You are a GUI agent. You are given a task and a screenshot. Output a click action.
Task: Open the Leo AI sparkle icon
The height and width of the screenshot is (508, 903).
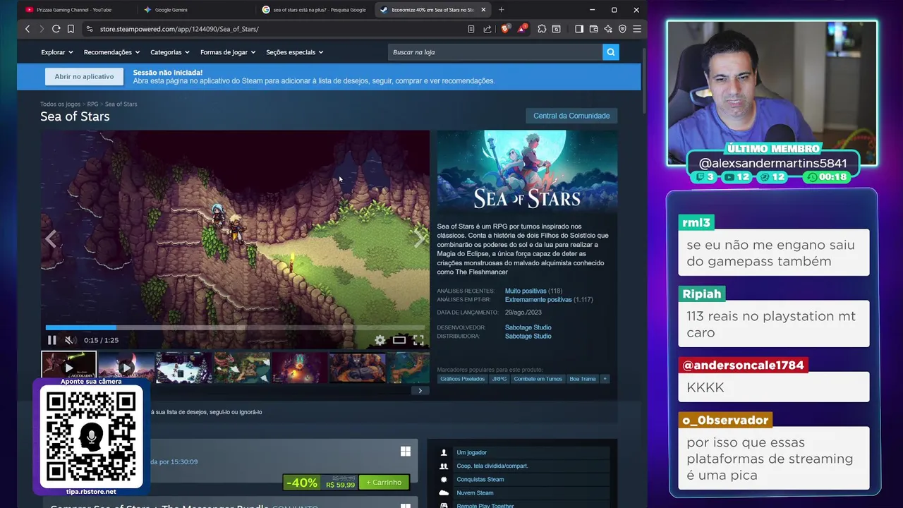coord(607,29)
